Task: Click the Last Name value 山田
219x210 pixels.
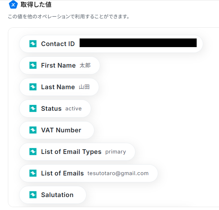Action: click(x=84, y=87)
